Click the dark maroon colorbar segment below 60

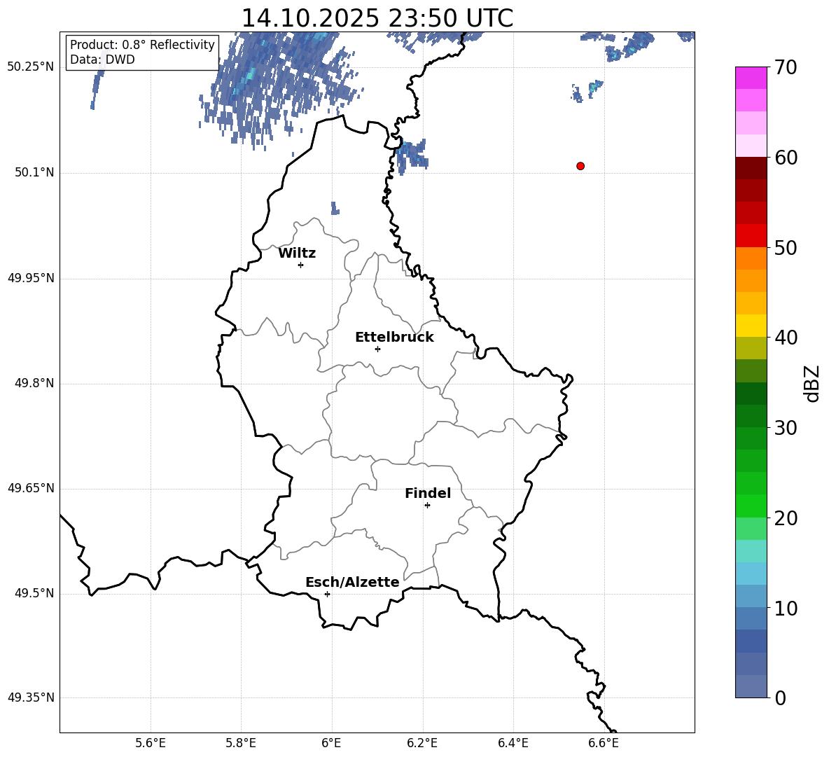(x=751, y=168)
